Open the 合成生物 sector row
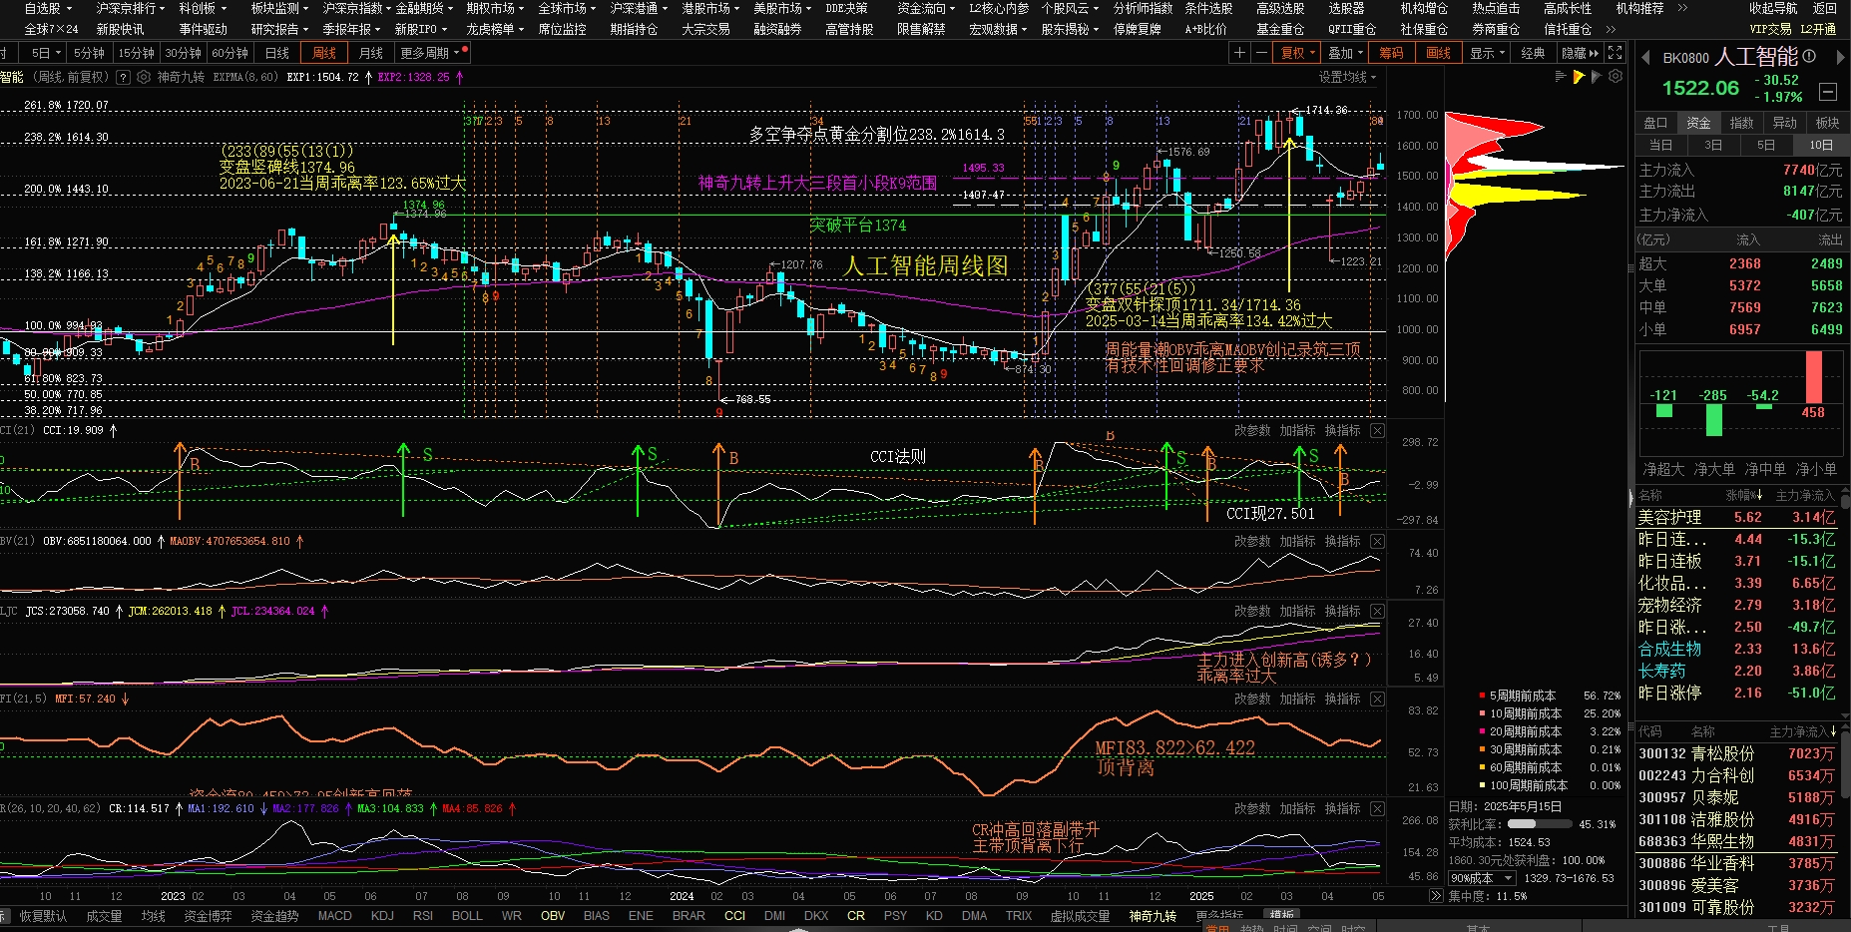This screenshot has width=1851, height=932. click(1736, 649)
